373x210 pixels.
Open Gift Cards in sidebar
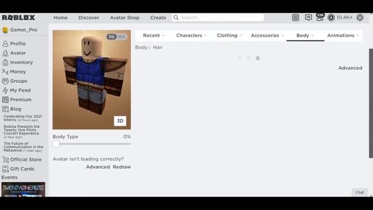(x=22, y=169)
